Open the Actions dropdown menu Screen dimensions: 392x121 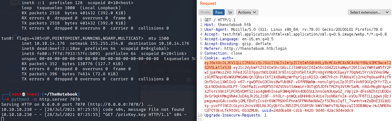point(247,12)
